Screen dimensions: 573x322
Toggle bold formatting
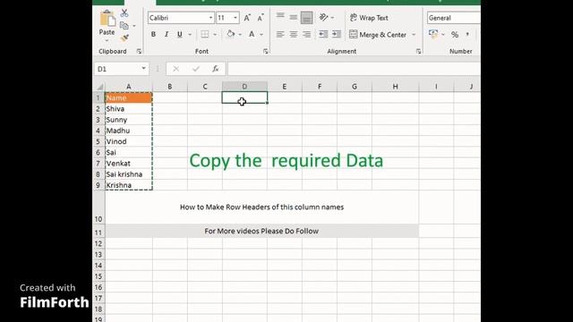[153, 34]
